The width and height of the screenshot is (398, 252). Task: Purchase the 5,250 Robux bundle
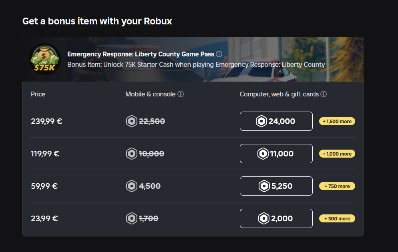click(276, 186)
